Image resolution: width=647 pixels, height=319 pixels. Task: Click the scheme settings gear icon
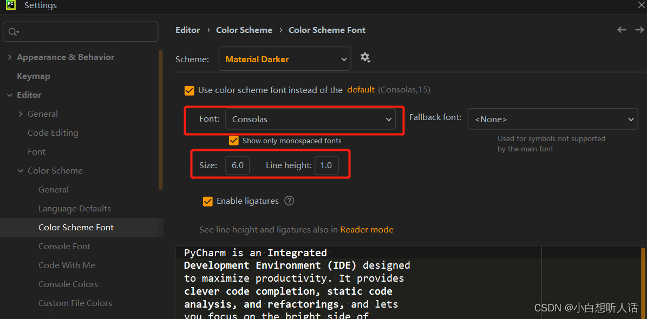tap(365, 57)
